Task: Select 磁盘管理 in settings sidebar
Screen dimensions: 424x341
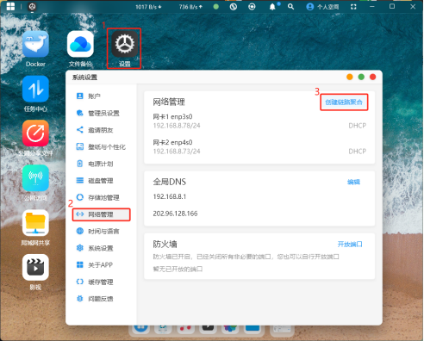Action: coord(102,181)
